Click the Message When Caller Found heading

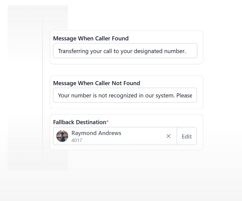(91, 38)
